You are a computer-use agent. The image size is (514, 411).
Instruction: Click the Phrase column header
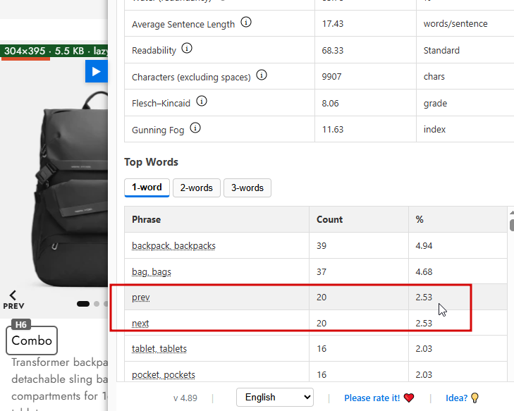pyautogui.click(x=216, y=219)
